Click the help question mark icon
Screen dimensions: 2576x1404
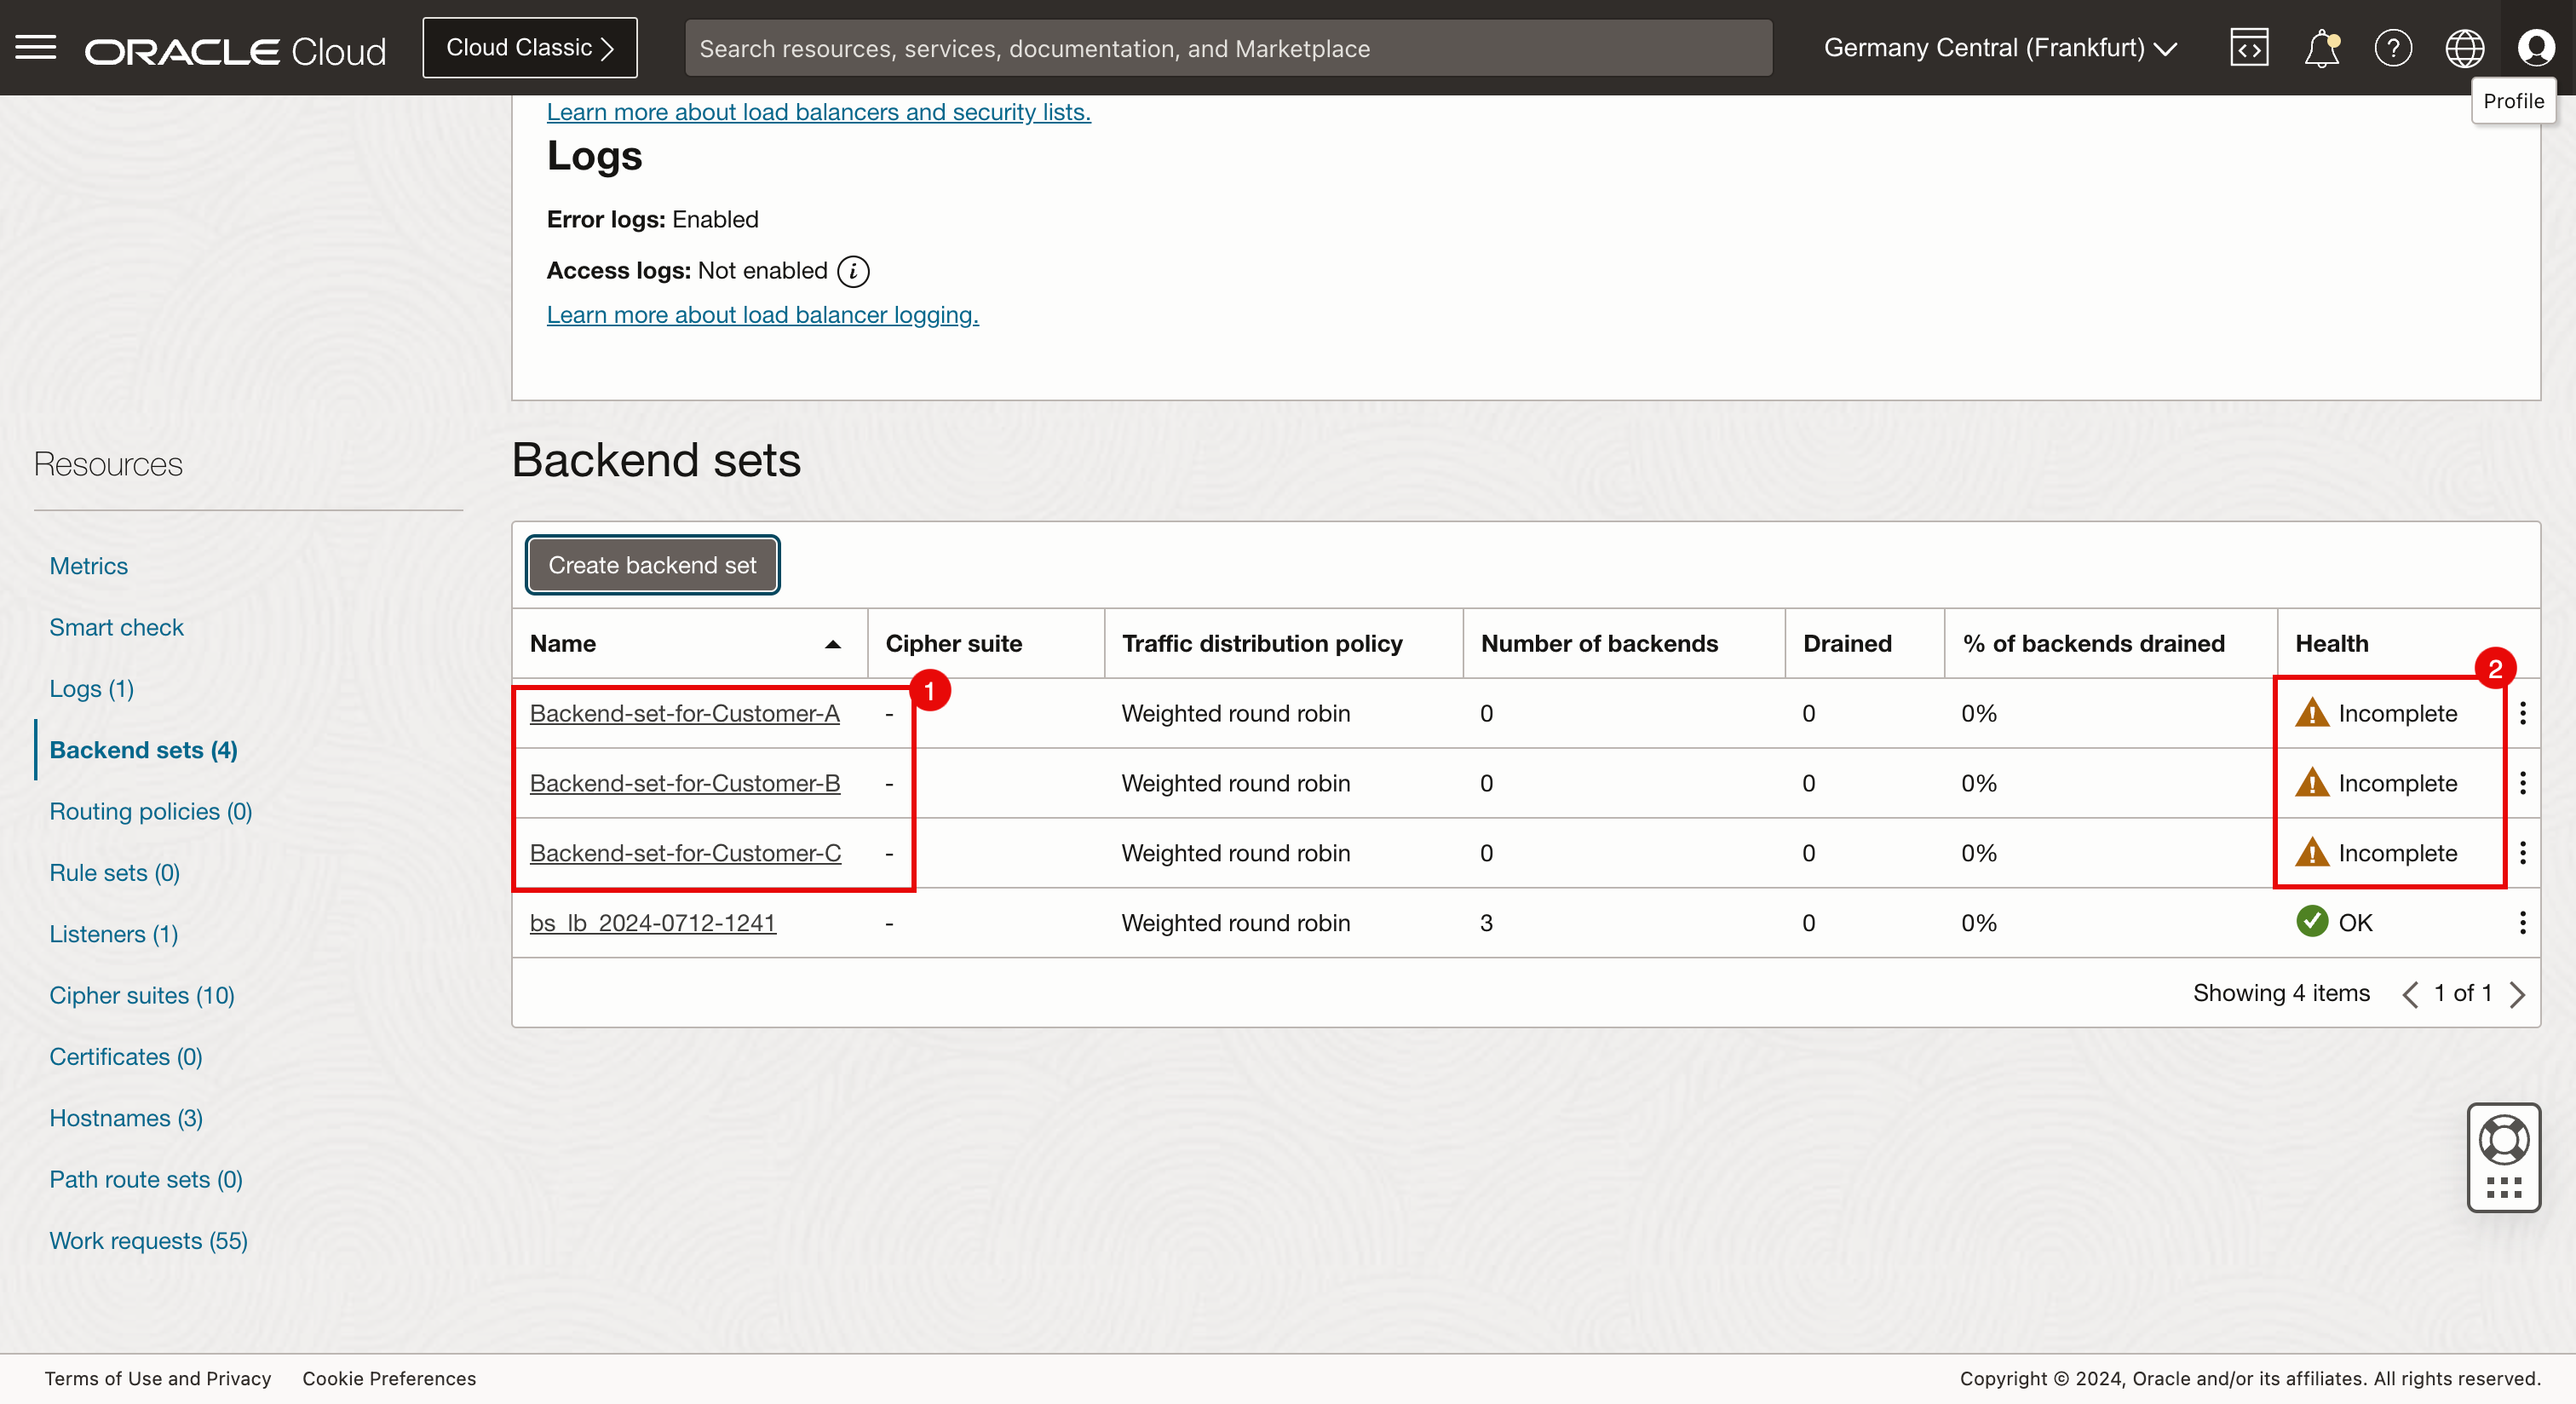(x=2393, y=48)
